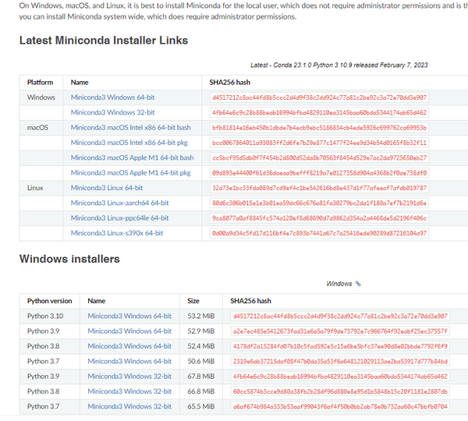Open Miniconda3 Windows 32-bit link in 66.8 MiB row
468x421 pixels.
pyautogui.click(x=129, y=391)
